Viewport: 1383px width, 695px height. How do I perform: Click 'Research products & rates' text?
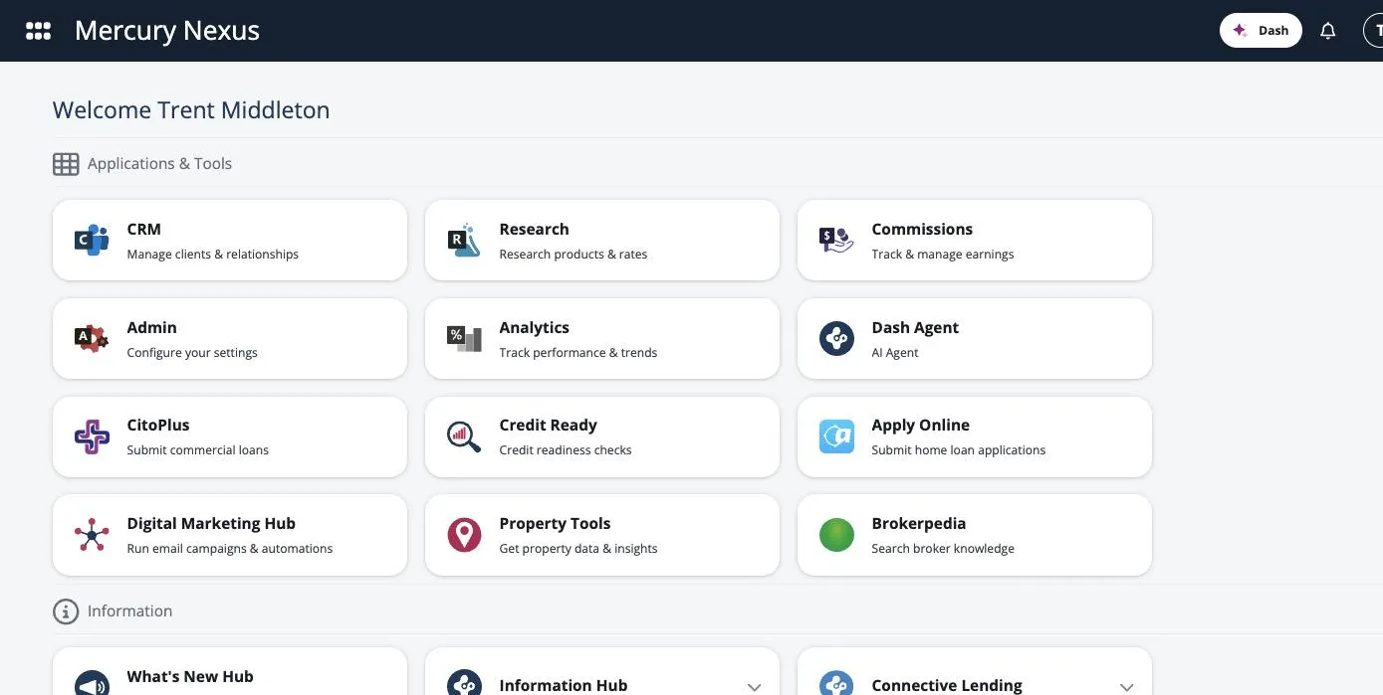(x=573, y=255)
